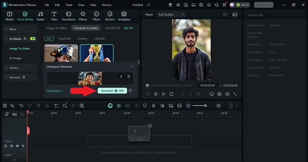Open the timeline layout options dropdown arrow
308x162 pixels.
pyautogui.click(x=237, y=106)
